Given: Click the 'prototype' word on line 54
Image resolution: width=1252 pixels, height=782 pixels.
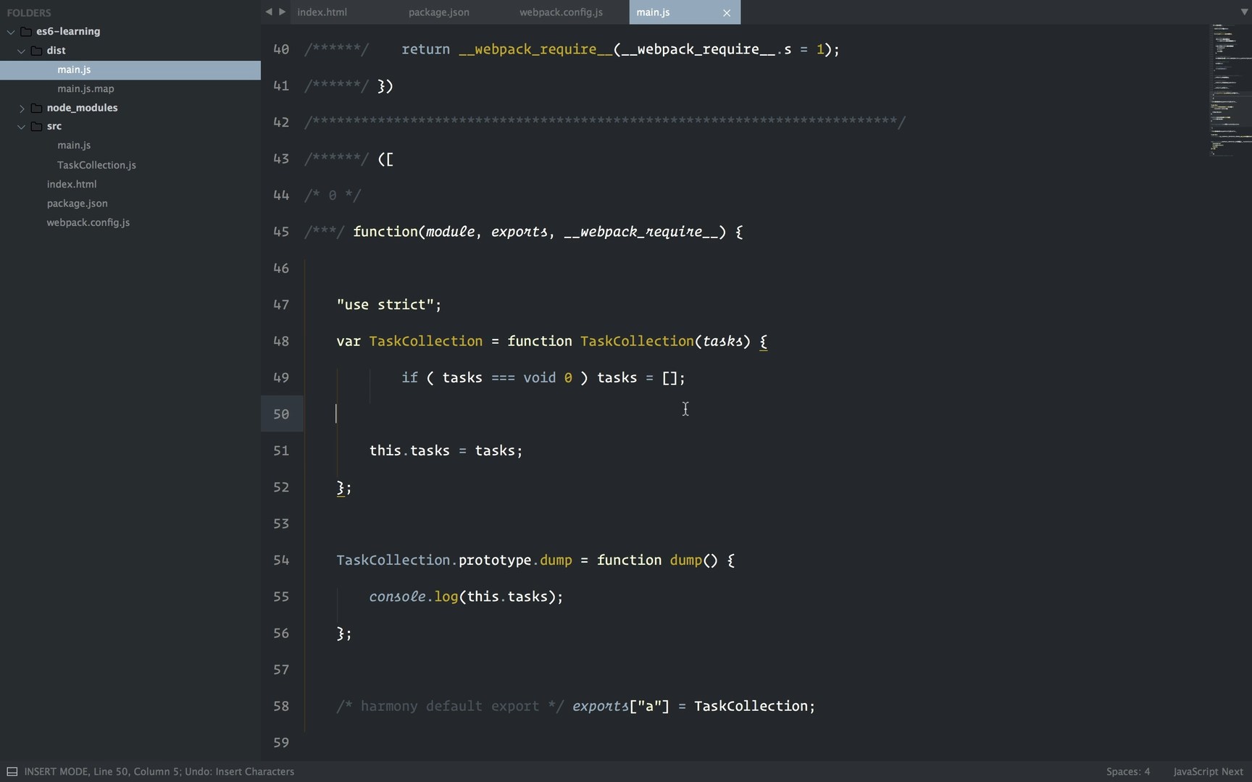Looking at the screenshot, I should click(496, 560).
